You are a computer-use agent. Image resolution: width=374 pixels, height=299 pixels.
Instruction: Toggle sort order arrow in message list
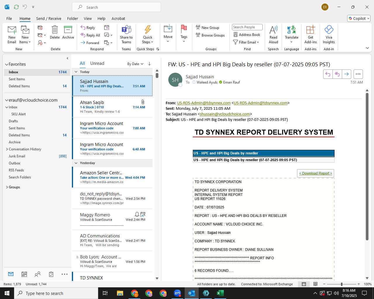click(149, 64)
